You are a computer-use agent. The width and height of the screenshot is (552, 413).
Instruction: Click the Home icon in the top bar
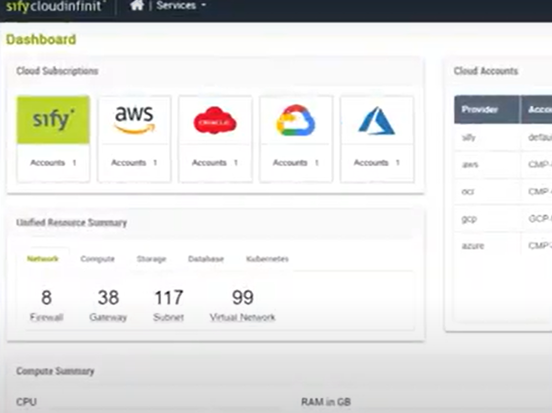click(137, 6)
